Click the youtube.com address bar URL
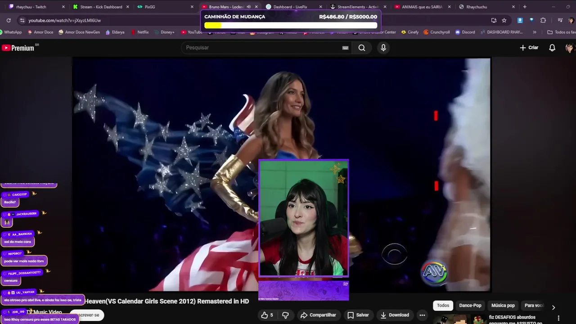Screen dimensions: 576x324 click(x=65, y=20)
